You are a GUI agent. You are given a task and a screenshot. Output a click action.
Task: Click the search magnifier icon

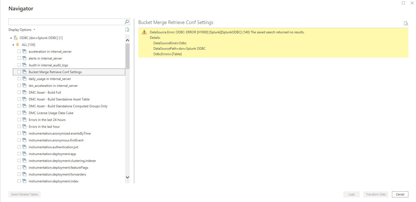click(127, 22)
